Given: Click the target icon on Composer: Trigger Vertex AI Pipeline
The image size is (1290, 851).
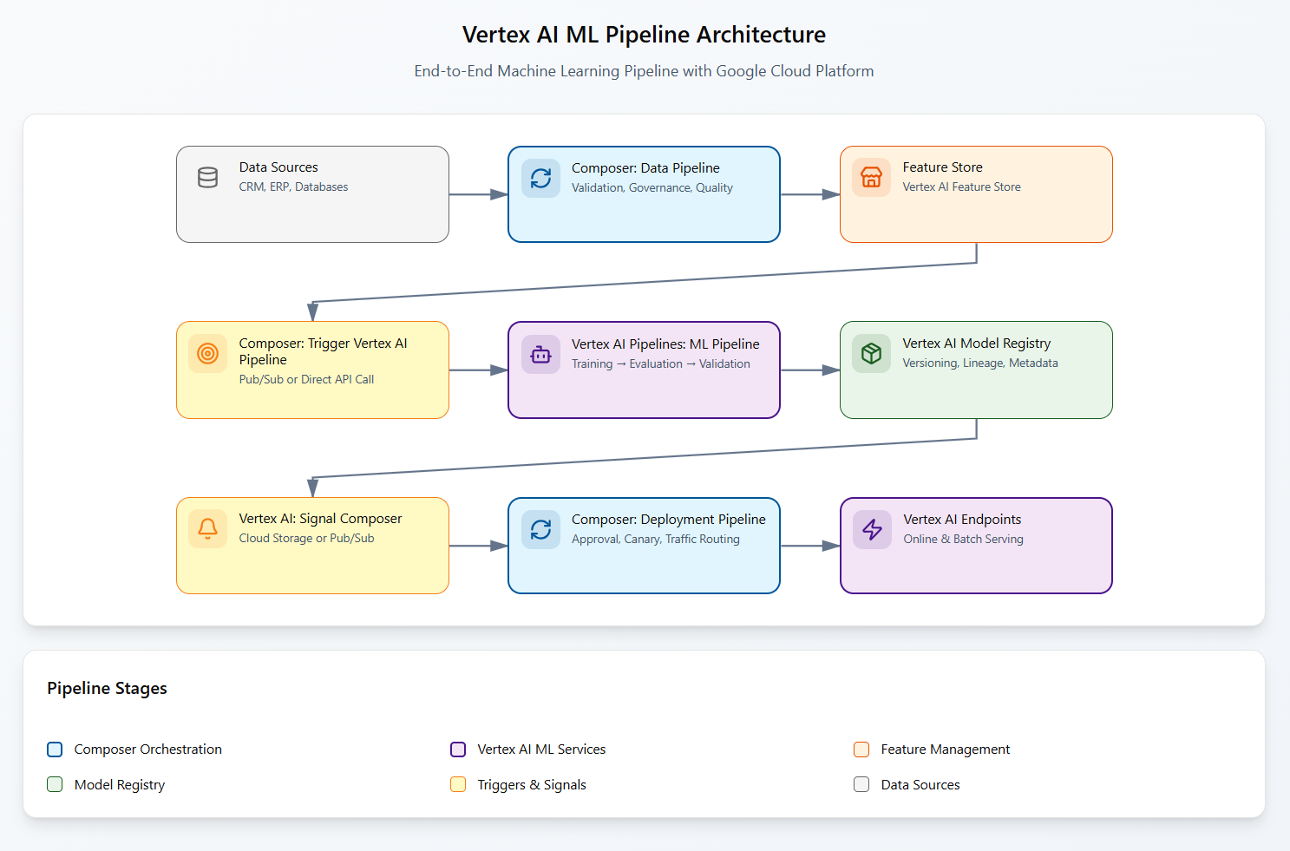Looking at the screenshot, I should coord(207,353).
